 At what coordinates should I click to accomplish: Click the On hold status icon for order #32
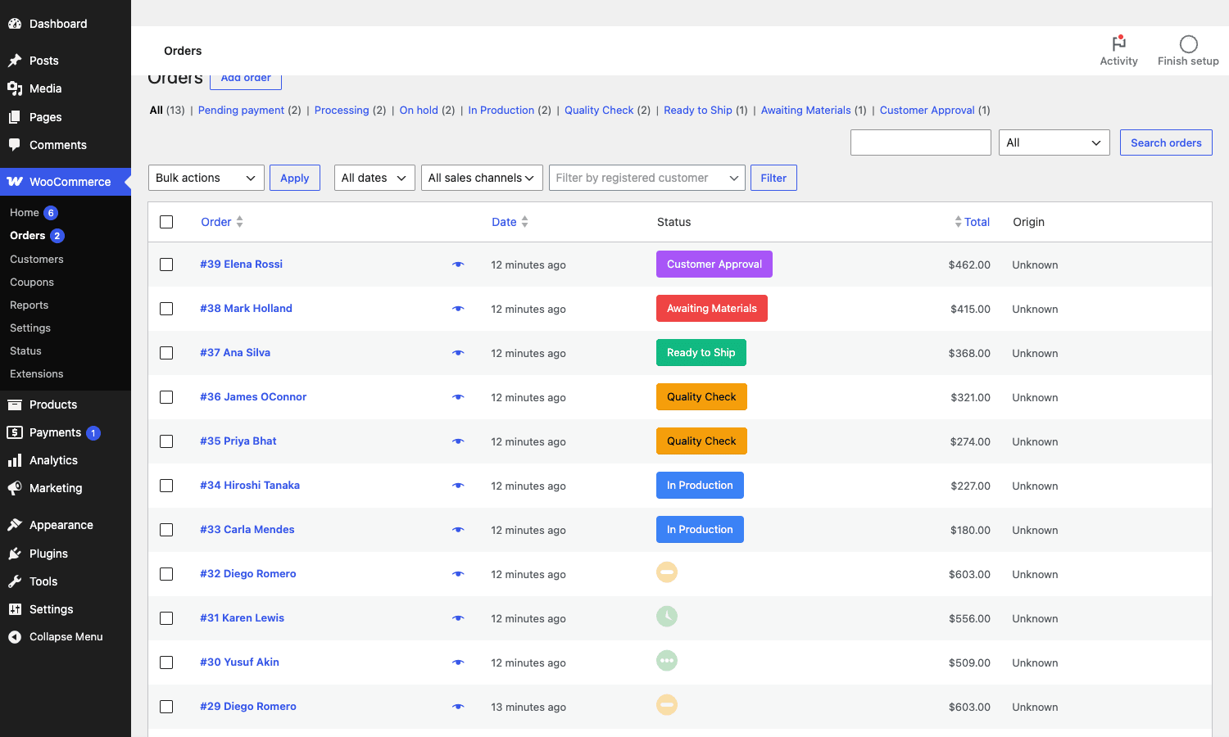pyautogui.click(x=667, y=572)
